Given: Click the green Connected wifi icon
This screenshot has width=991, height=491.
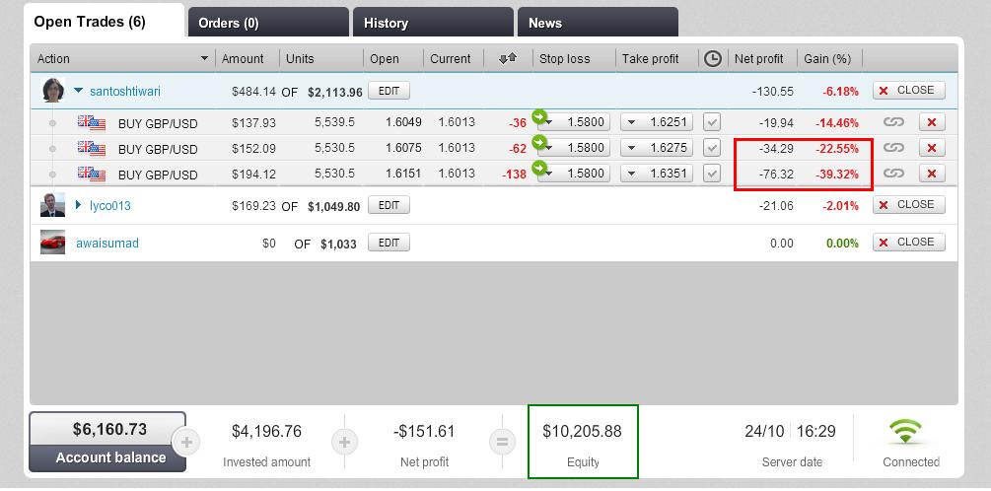Looking at the screenshot, I should pyautogui.click(x=905, y=433).
